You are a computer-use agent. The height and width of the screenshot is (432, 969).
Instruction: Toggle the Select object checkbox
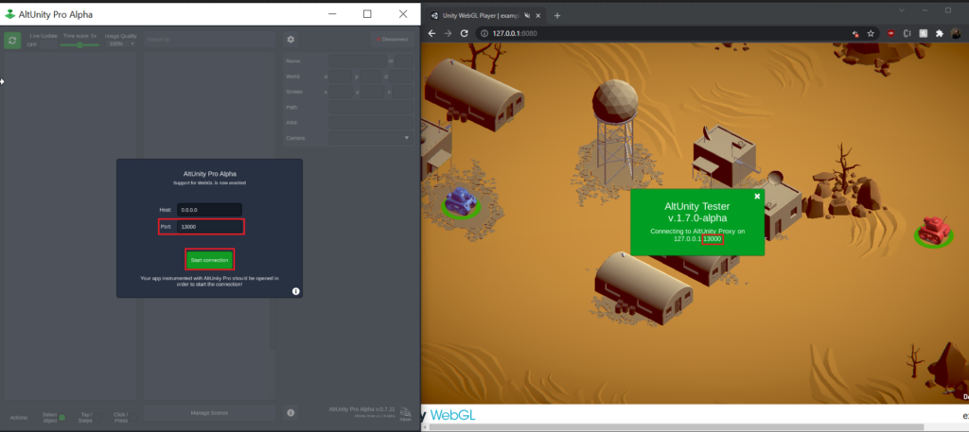(x=62, y=418)
